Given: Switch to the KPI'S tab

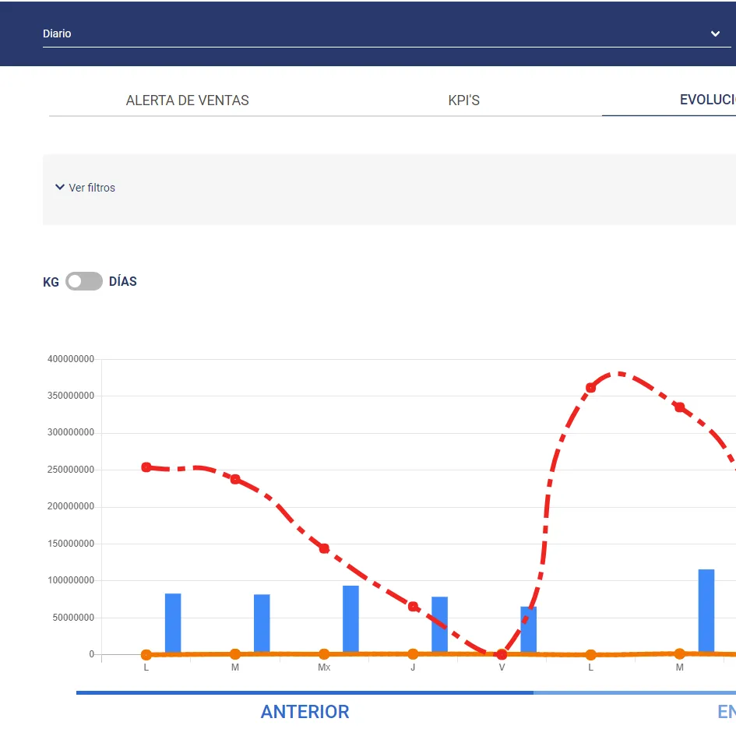Looking at the screenshot, I should [464, 100].
